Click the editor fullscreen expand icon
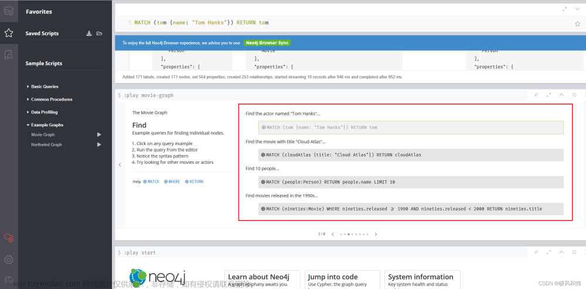Image resolution: width=586 pixels, height=289 pixels. tap(565, 9)
